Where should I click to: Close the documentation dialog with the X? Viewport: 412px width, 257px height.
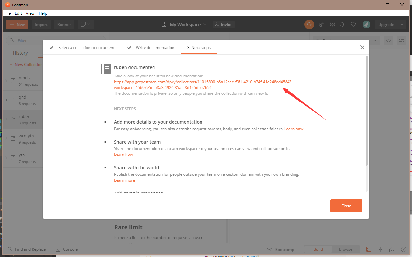(362, 47)
